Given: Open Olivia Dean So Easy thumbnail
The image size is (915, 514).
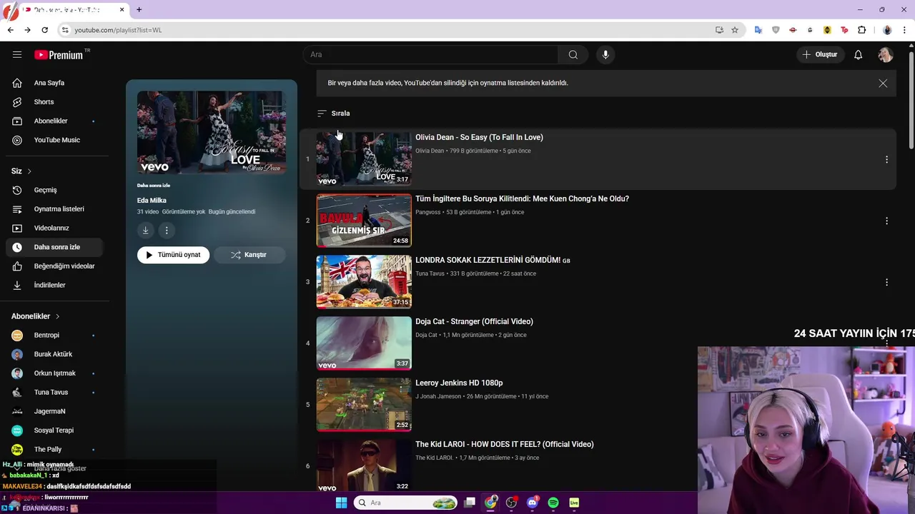Looking at the screenshot, I should pyautogui.click(x=364, y=158).
